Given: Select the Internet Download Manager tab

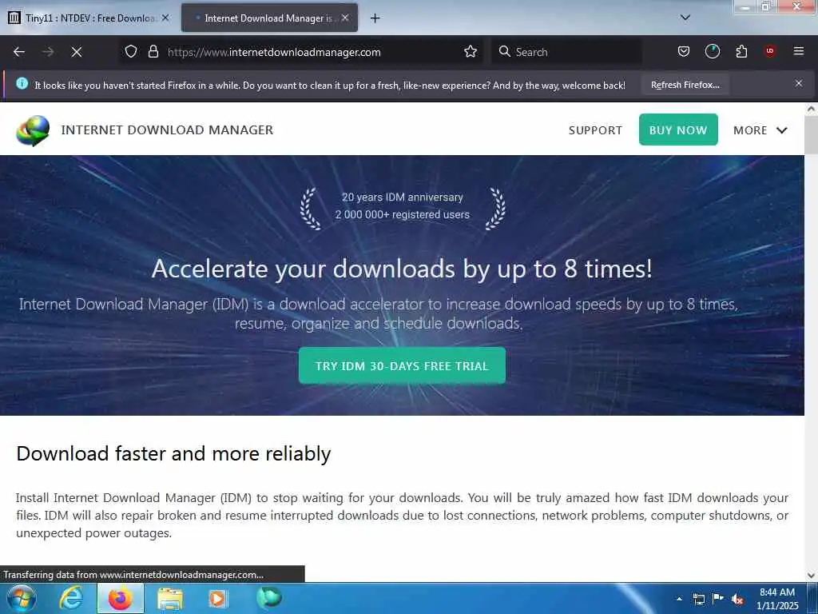Looking at the screenshot, I should click(x=268, y=18).
